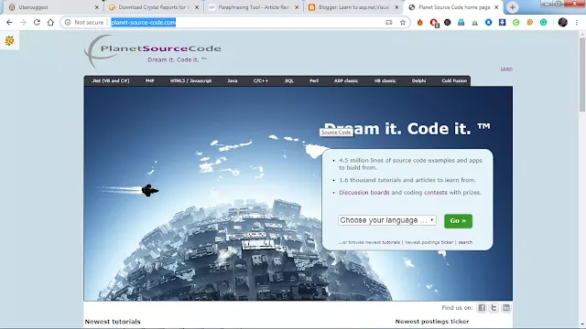Switch to the Blogger tab
The height and width of the screenshot is (329, 586).
point(353,7)
